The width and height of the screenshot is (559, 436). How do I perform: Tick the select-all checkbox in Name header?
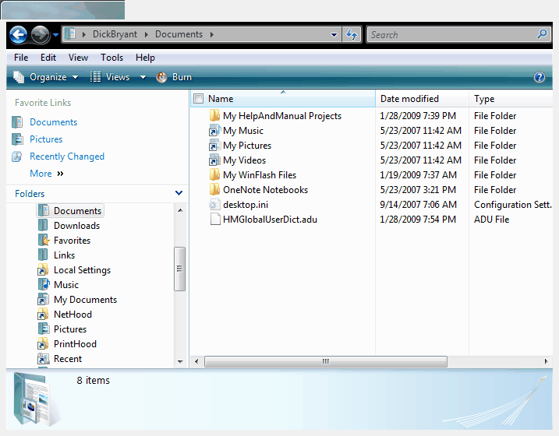[198, 99]
